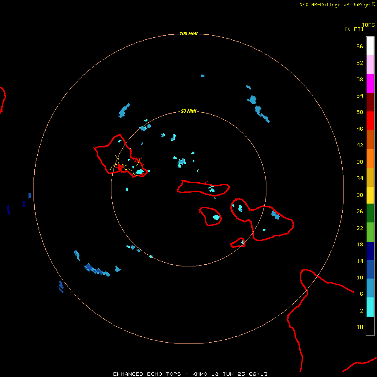Pick the cyan legend swatch

[370, 307]
